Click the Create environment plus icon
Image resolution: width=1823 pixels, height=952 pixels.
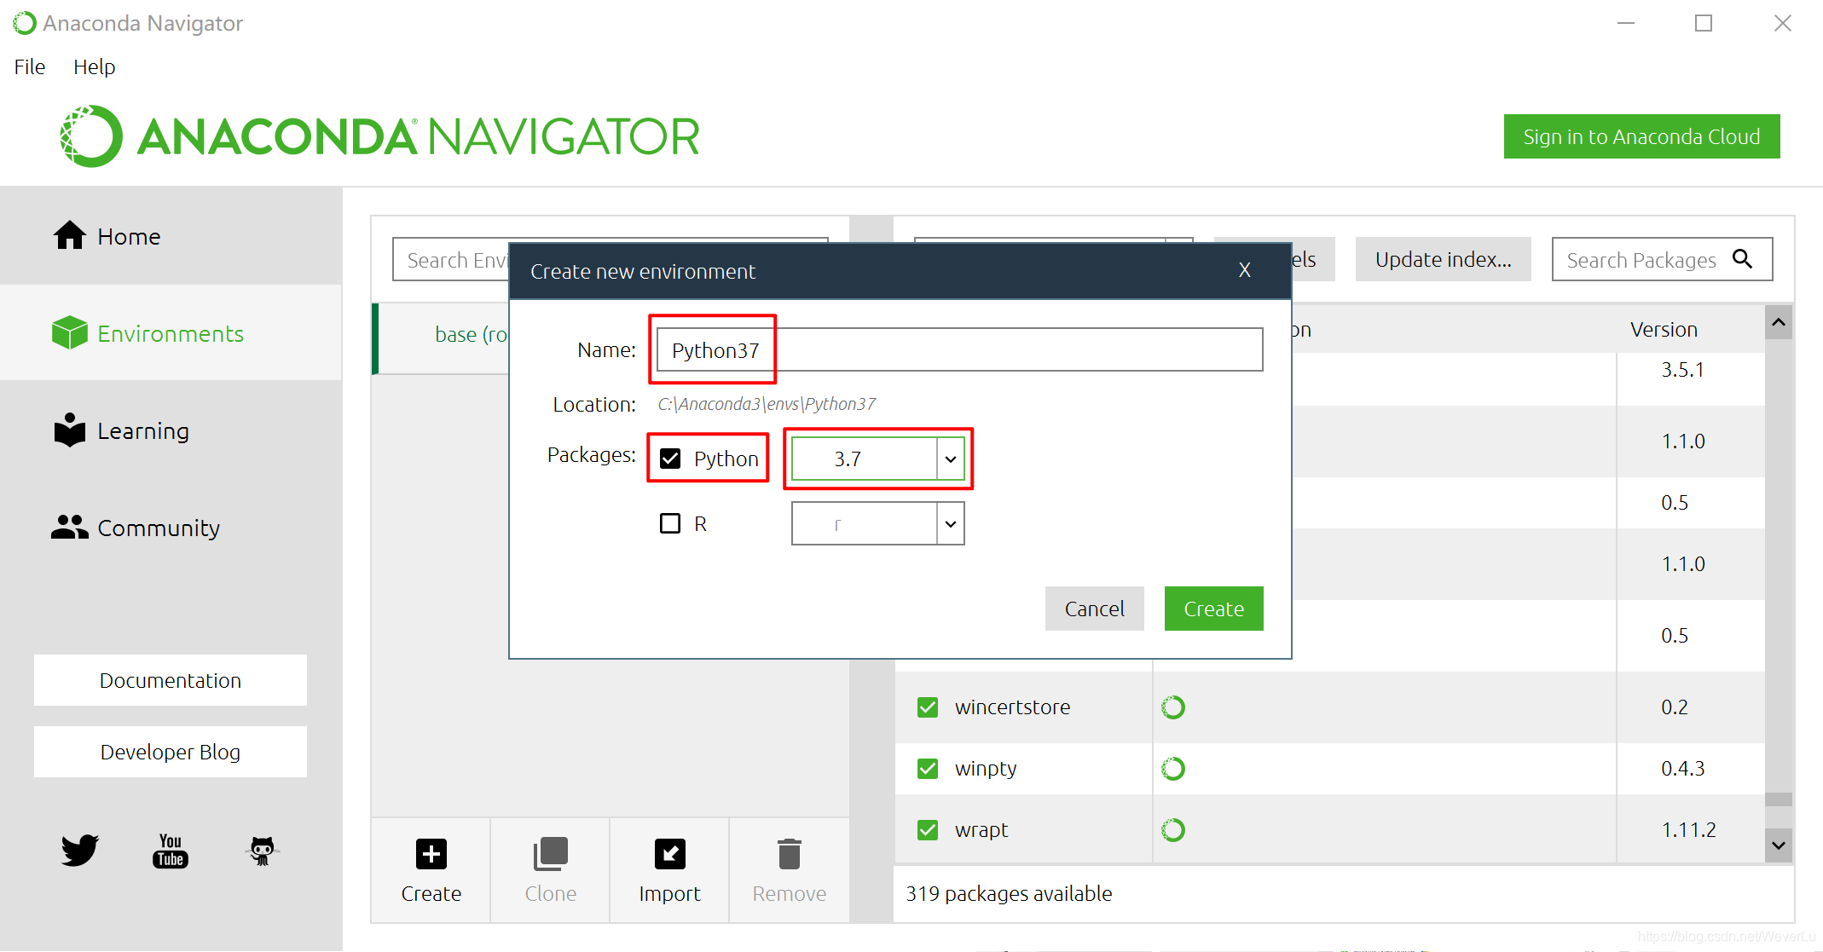tap(431, 854)
